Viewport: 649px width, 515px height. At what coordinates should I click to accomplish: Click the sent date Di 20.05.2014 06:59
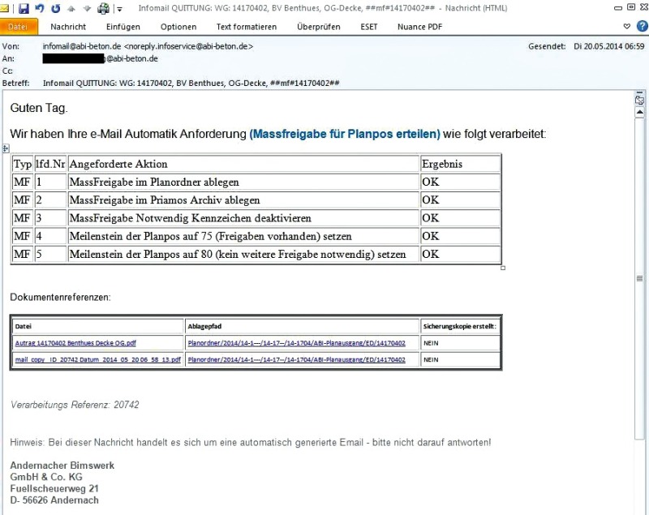(609, 46)
